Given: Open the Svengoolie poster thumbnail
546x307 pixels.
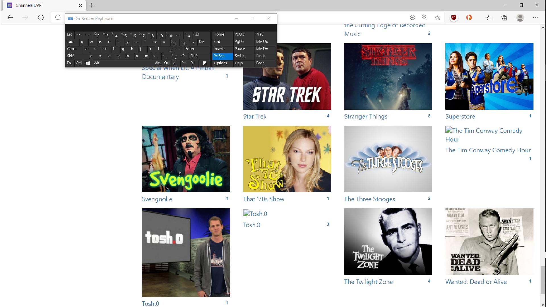Looking at the screenshot, I should 186,159.
